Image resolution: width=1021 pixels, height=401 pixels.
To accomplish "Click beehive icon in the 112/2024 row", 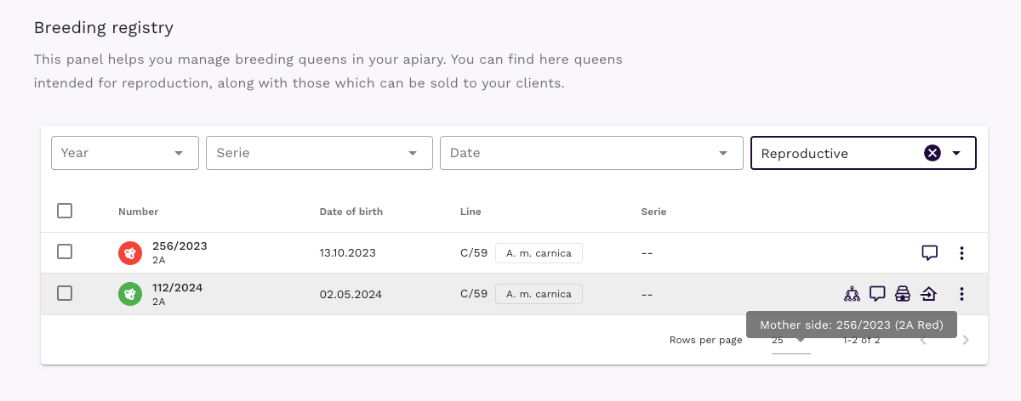I will [903, 294].
